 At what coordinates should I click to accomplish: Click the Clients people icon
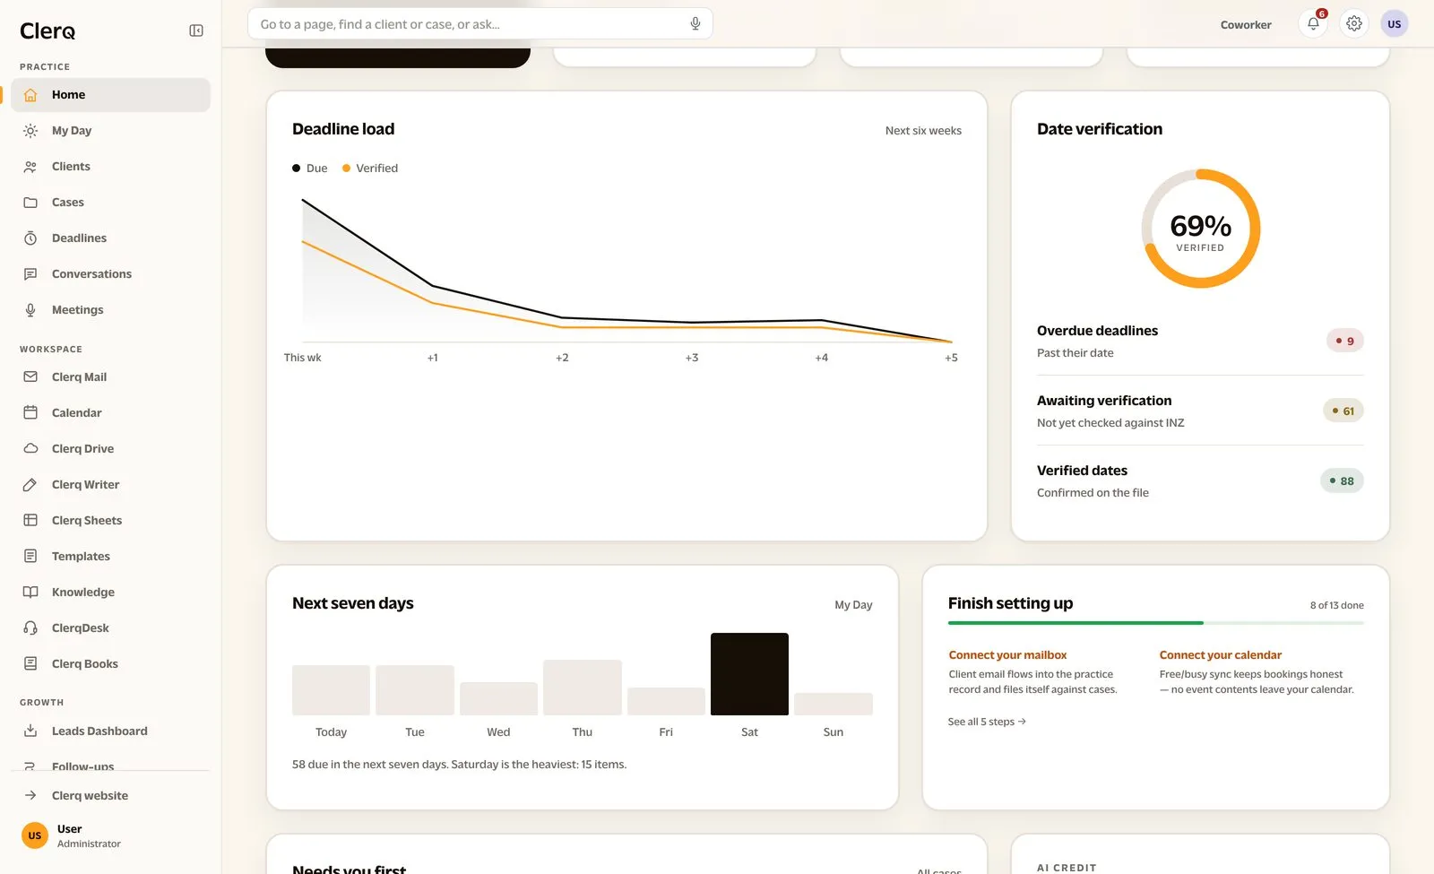coord(30,167)
